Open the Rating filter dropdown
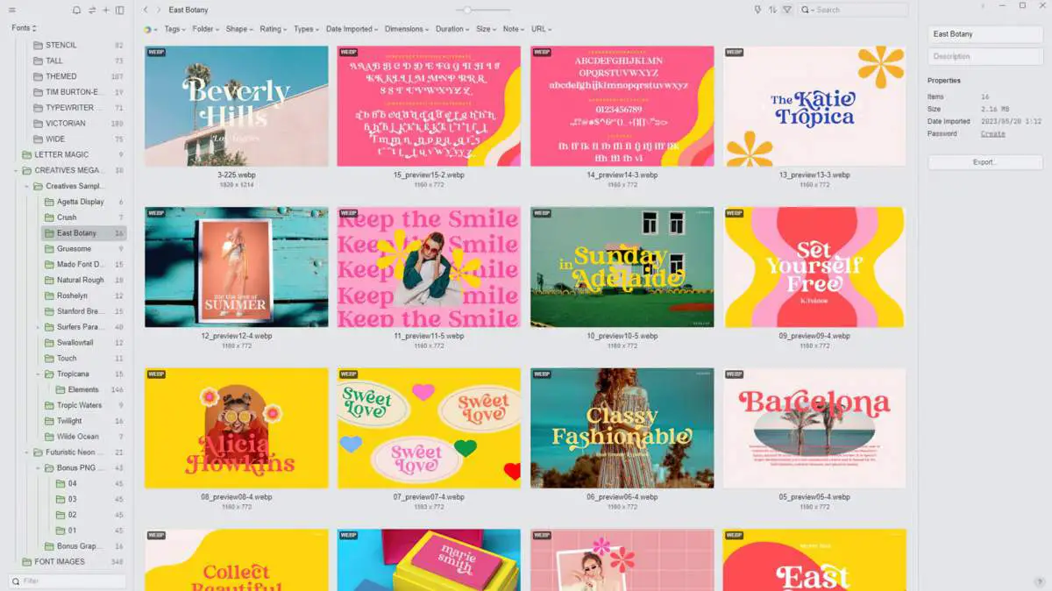This screenshot has width=1052, height=591. (274, 29)
